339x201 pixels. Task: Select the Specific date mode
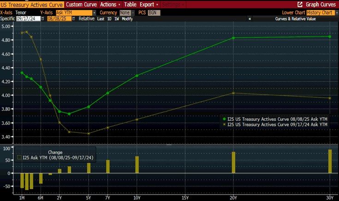[8, 19]
